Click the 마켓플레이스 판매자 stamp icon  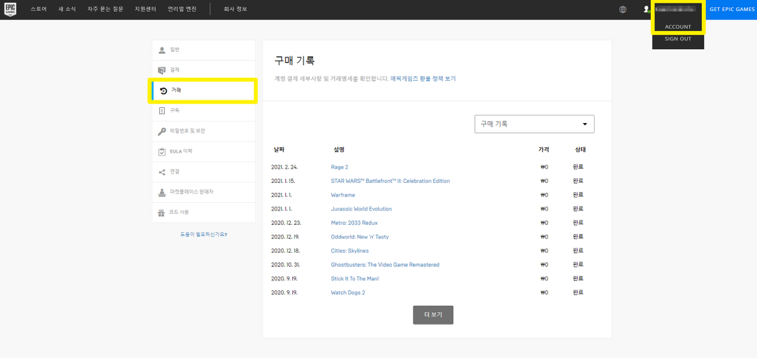click(x=162, y=192)
